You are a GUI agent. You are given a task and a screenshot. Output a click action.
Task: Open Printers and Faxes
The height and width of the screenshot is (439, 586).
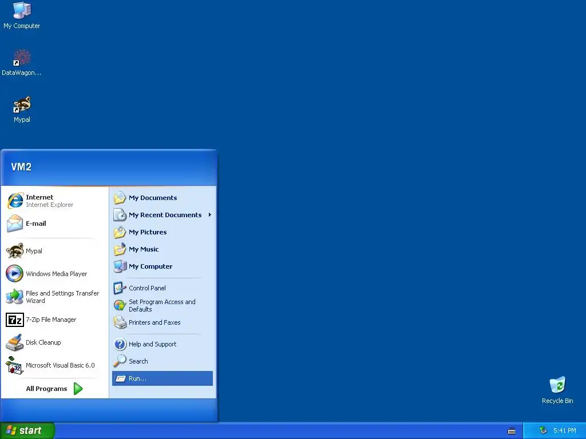pos(162,322)
